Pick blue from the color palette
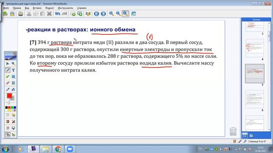Image resolution: width=273 pixels, height=153 pixels. pos(15,108)
